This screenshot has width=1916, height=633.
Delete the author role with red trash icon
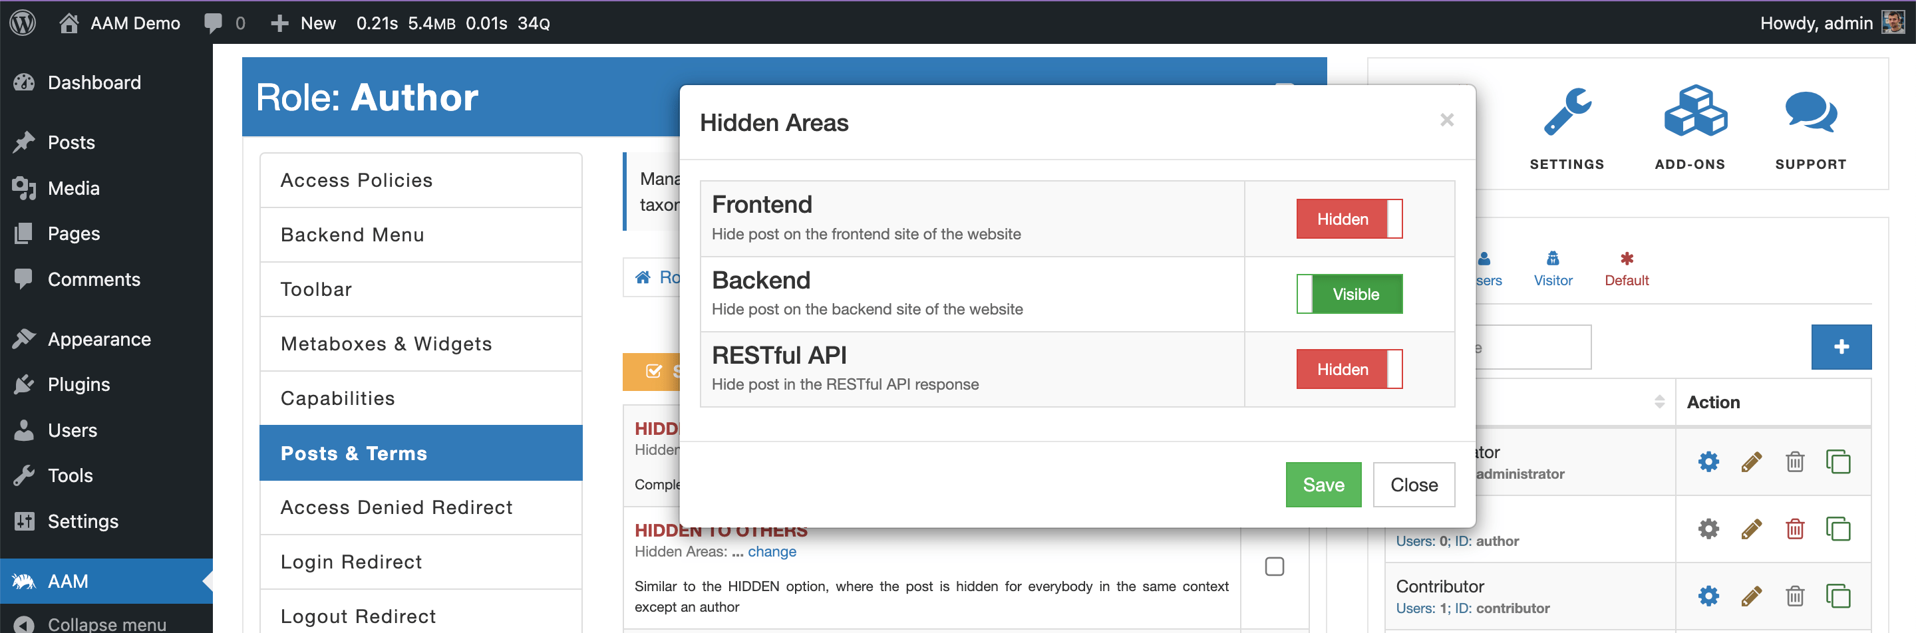(x=1795, y=528)
